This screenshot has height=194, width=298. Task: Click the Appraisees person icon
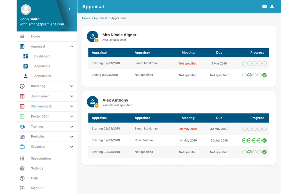pos(26,76)
